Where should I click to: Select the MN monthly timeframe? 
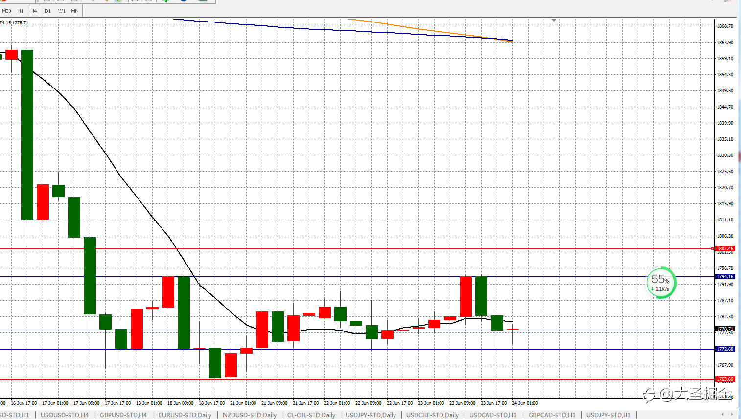(x=75, y=11)
